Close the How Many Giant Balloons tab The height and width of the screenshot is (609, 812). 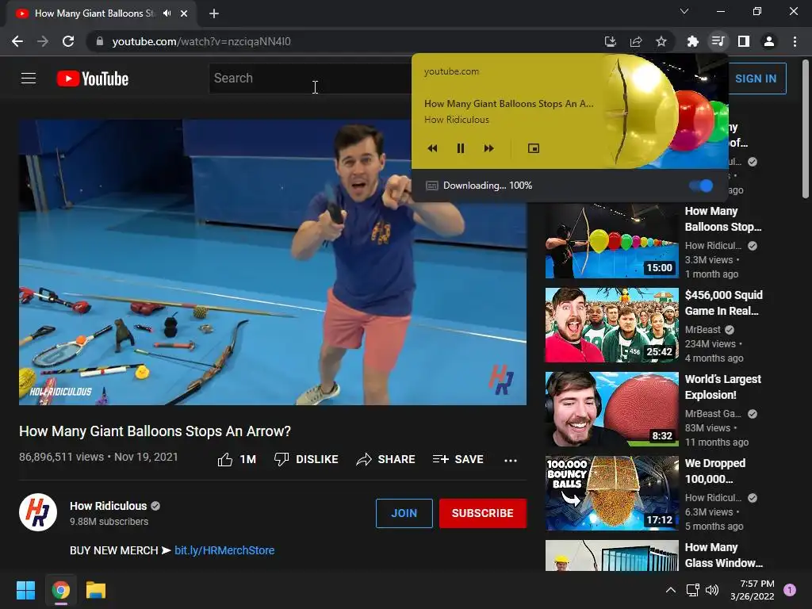184,13
